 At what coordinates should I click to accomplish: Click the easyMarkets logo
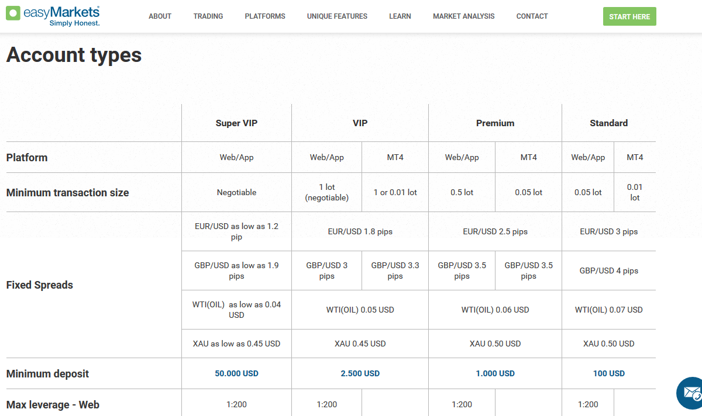[53, 16]
